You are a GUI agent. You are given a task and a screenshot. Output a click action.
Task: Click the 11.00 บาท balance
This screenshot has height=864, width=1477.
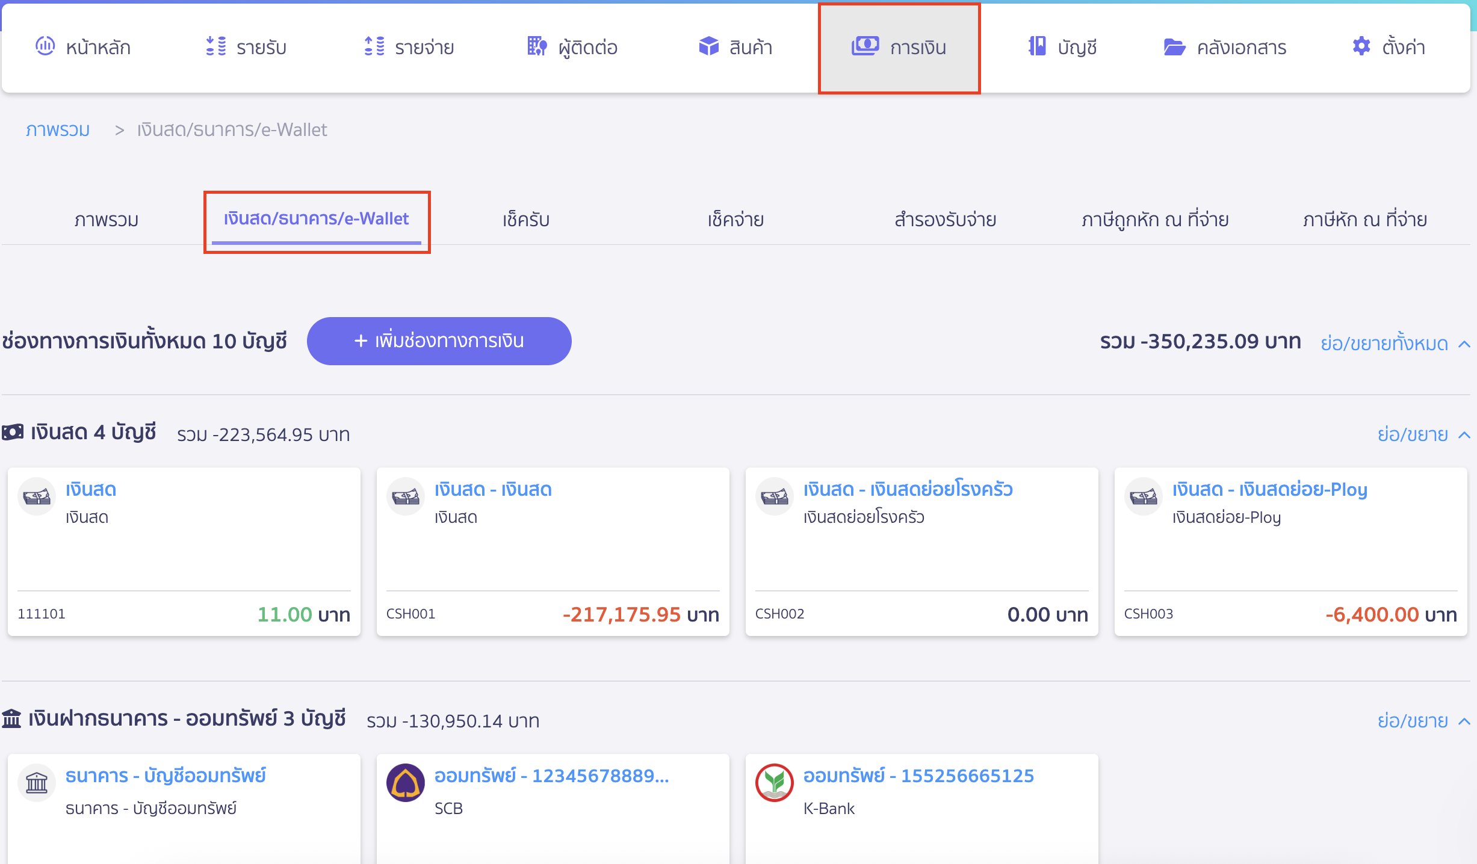303,614
